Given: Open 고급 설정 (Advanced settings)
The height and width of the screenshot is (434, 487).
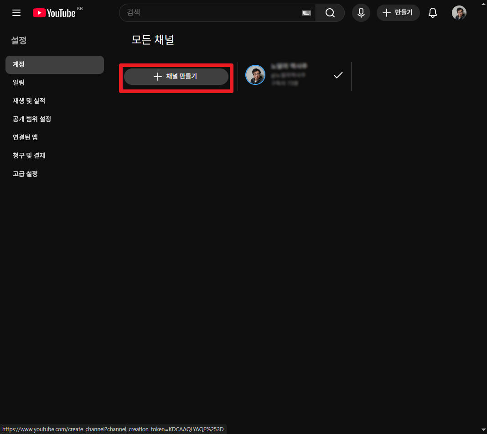Looking at the screenshot, I should coord(25,173).
